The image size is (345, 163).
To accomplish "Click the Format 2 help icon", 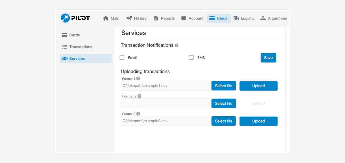I will (139, 96).
